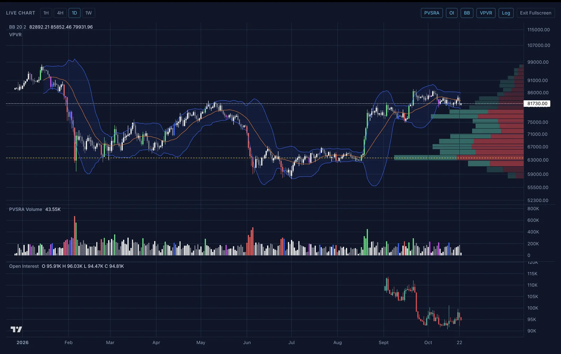
Task: Select the 1W timeframe
Action: point(89,13)
